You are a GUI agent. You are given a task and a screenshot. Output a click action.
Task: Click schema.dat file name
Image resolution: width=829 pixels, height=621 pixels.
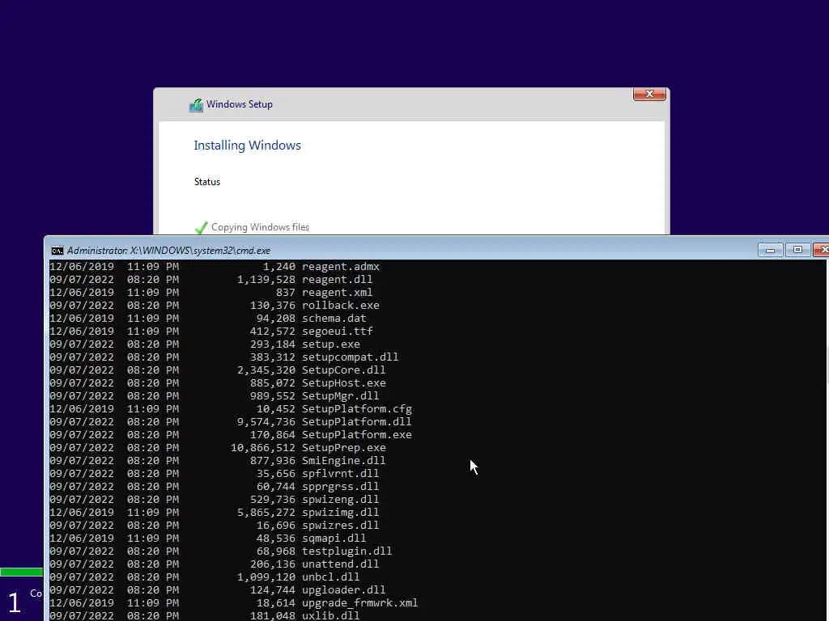pos(334,318)
